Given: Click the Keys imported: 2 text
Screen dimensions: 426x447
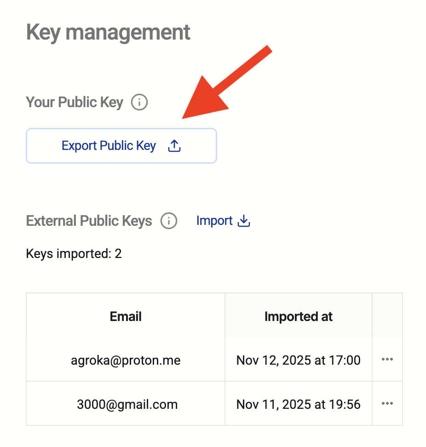Looking at the screenshot, I should point(74,253).
